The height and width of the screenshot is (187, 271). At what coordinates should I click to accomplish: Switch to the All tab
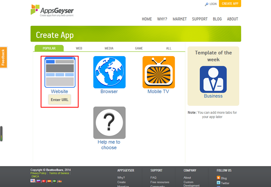pos(169,48)
